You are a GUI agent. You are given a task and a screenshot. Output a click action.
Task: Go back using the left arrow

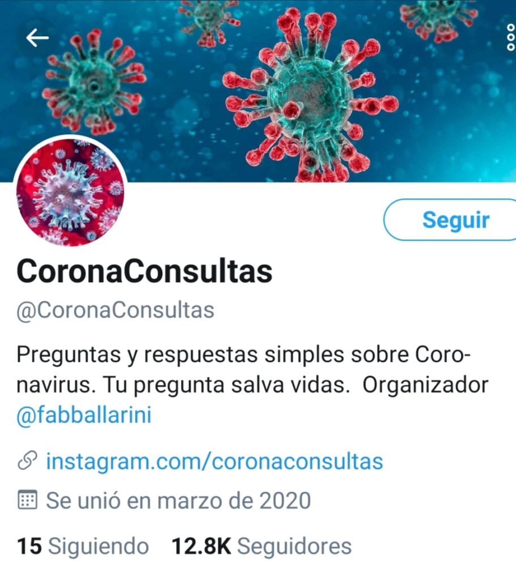pos(37,37)
